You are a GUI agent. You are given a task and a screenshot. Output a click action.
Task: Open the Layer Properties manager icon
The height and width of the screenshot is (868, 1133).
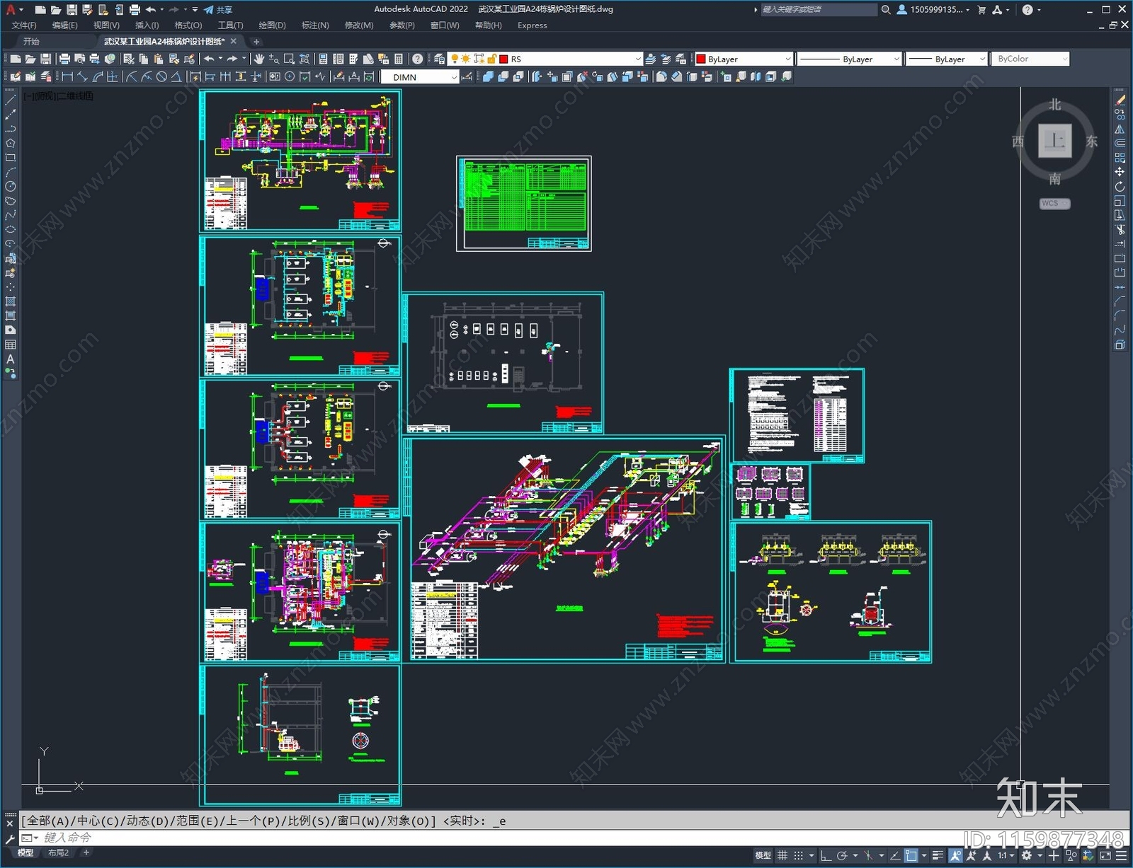click(440, 59)
